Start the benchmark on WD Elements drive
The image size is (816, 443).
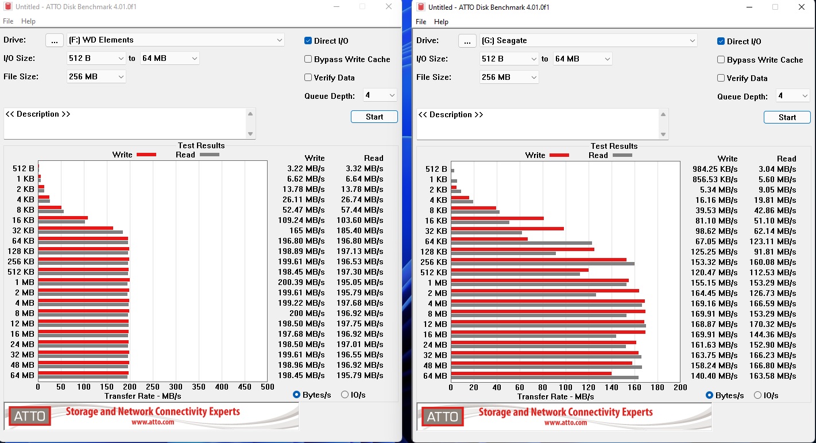pos(374,117)
